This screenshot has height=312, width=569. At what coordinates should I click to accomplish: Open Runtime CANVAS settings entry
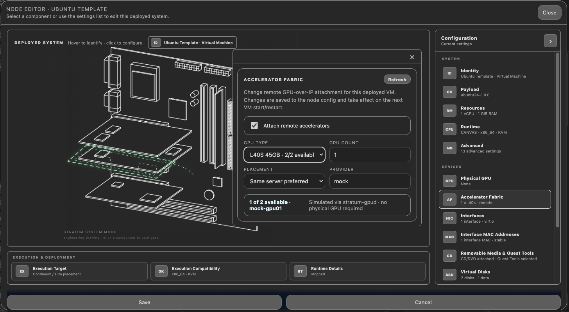point(495,129)
